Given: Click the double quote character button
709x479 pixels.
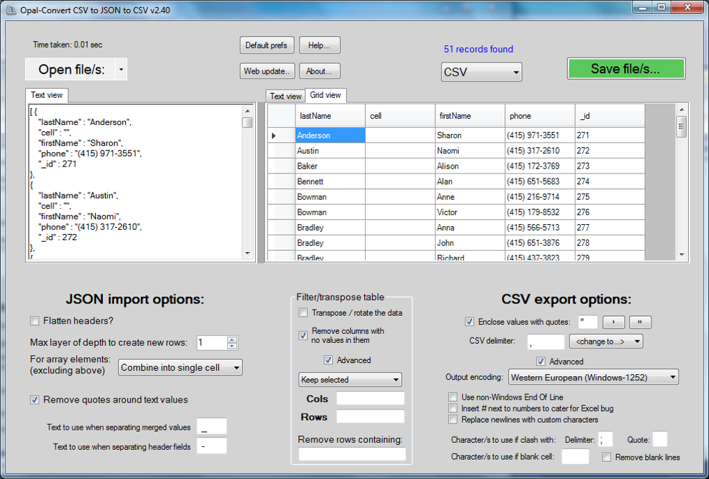Looking at the screenshot, I should pos(640,322).
